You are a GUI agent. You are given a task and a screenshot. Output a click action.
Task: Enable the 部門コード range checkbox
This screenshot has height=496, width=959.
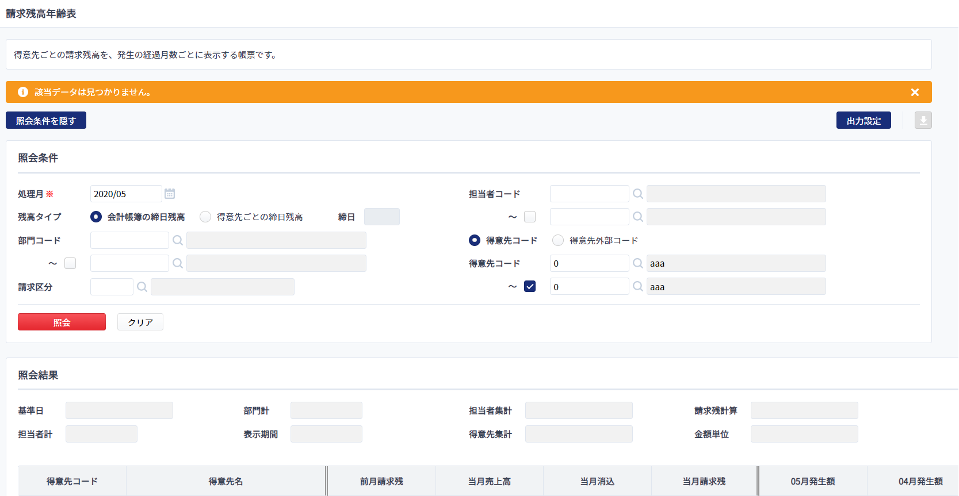point(70,263)
